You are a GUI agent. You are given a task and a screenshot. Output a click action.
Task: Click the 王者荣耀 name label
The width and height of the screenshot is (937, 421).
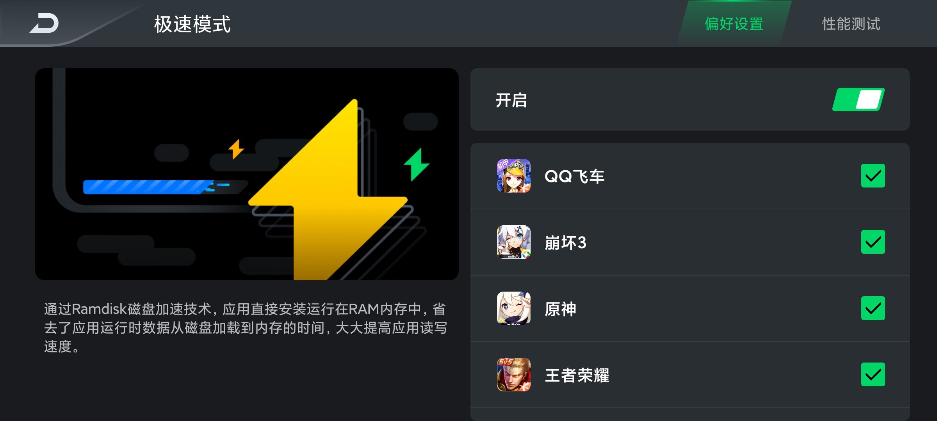tap(577, 375)
